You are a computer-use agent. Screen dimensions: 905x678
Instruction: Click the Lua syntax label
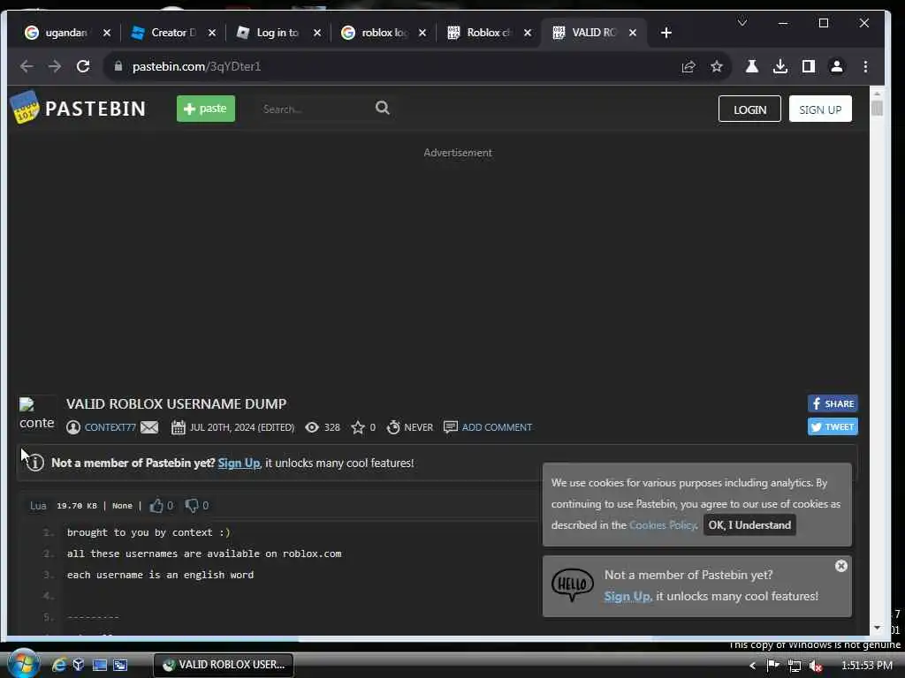[x=38, y=506]
